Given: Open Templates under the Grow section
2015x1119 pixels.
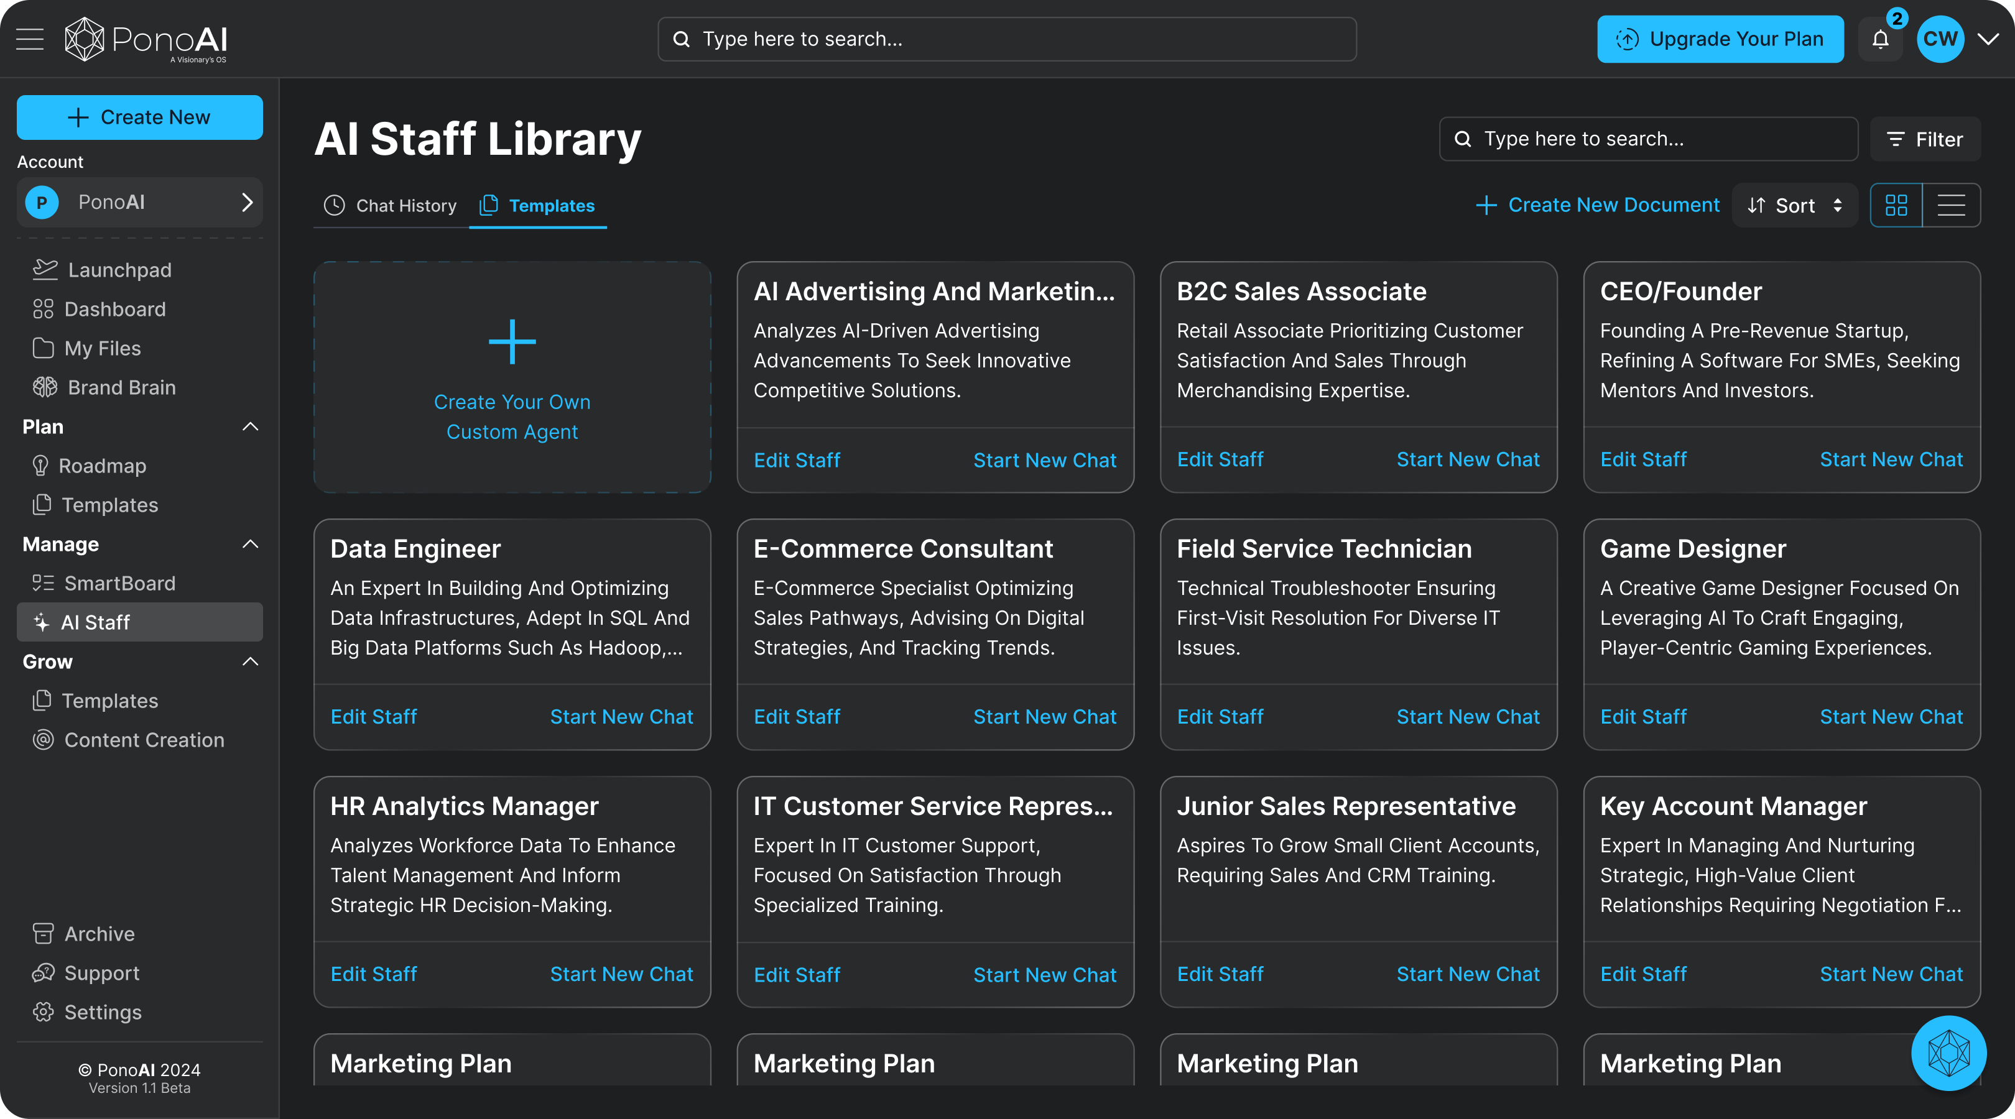Looking at the screenshot, I should click(x=95, y=700).
